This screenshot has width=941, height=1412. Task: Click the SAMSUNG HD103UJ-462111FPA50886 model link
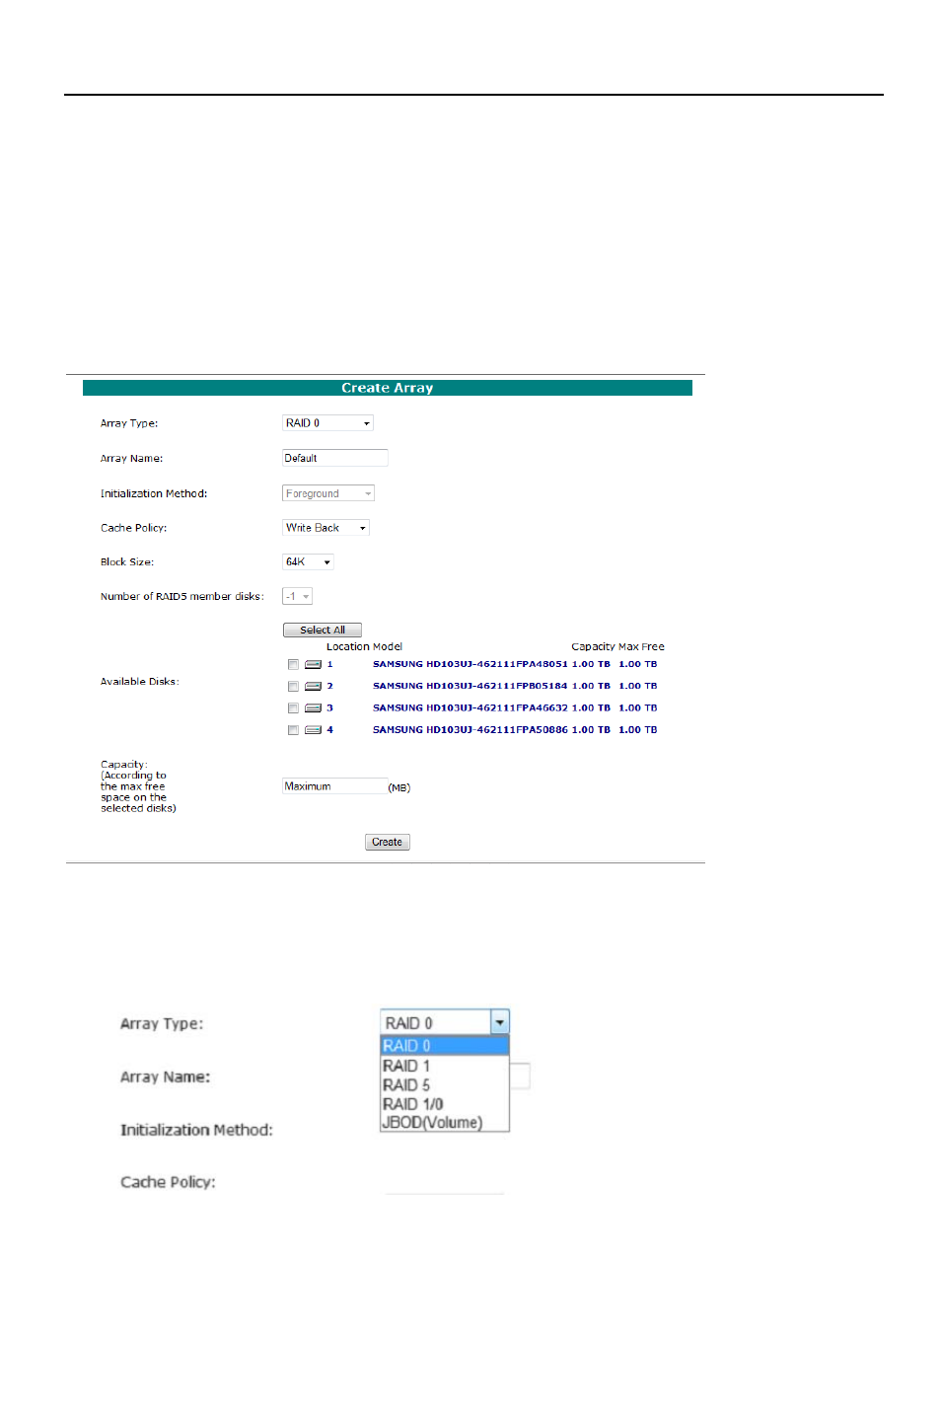[470, 730]
